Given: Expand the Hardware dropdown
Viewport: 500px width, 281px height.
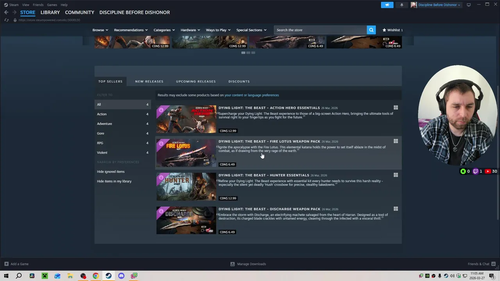Looking at the screenshot, I should 190,30.
